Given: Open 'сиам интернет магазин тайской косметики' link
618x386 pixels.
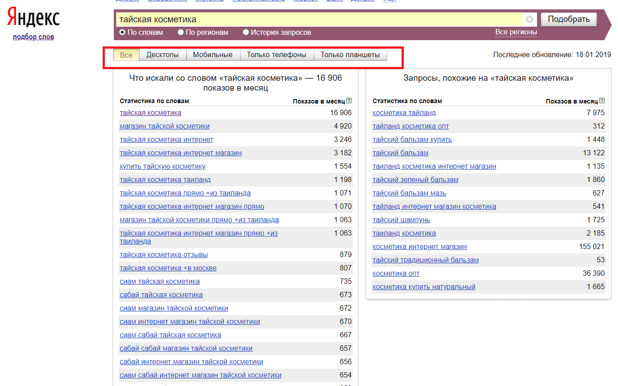Looking at the screenshot, I should (x=190, y=322).
